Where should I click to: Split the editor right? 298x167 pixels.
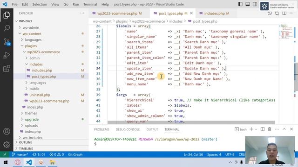284,13
